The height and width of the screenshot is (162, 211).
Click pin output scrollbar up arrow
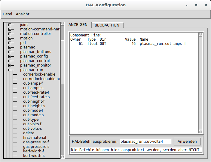coord(200,35)
